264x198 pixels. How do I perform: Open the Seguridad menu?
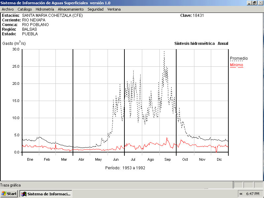(x=95, y=9)
